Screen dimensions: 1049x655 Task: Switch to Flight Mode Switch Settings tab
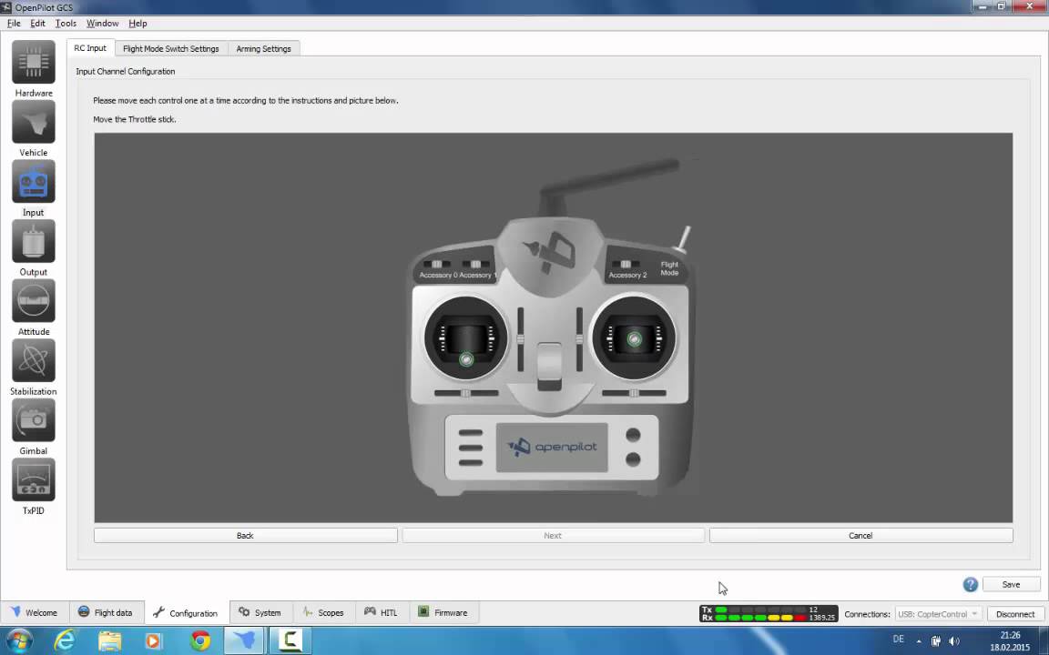(x=171, y=49)
